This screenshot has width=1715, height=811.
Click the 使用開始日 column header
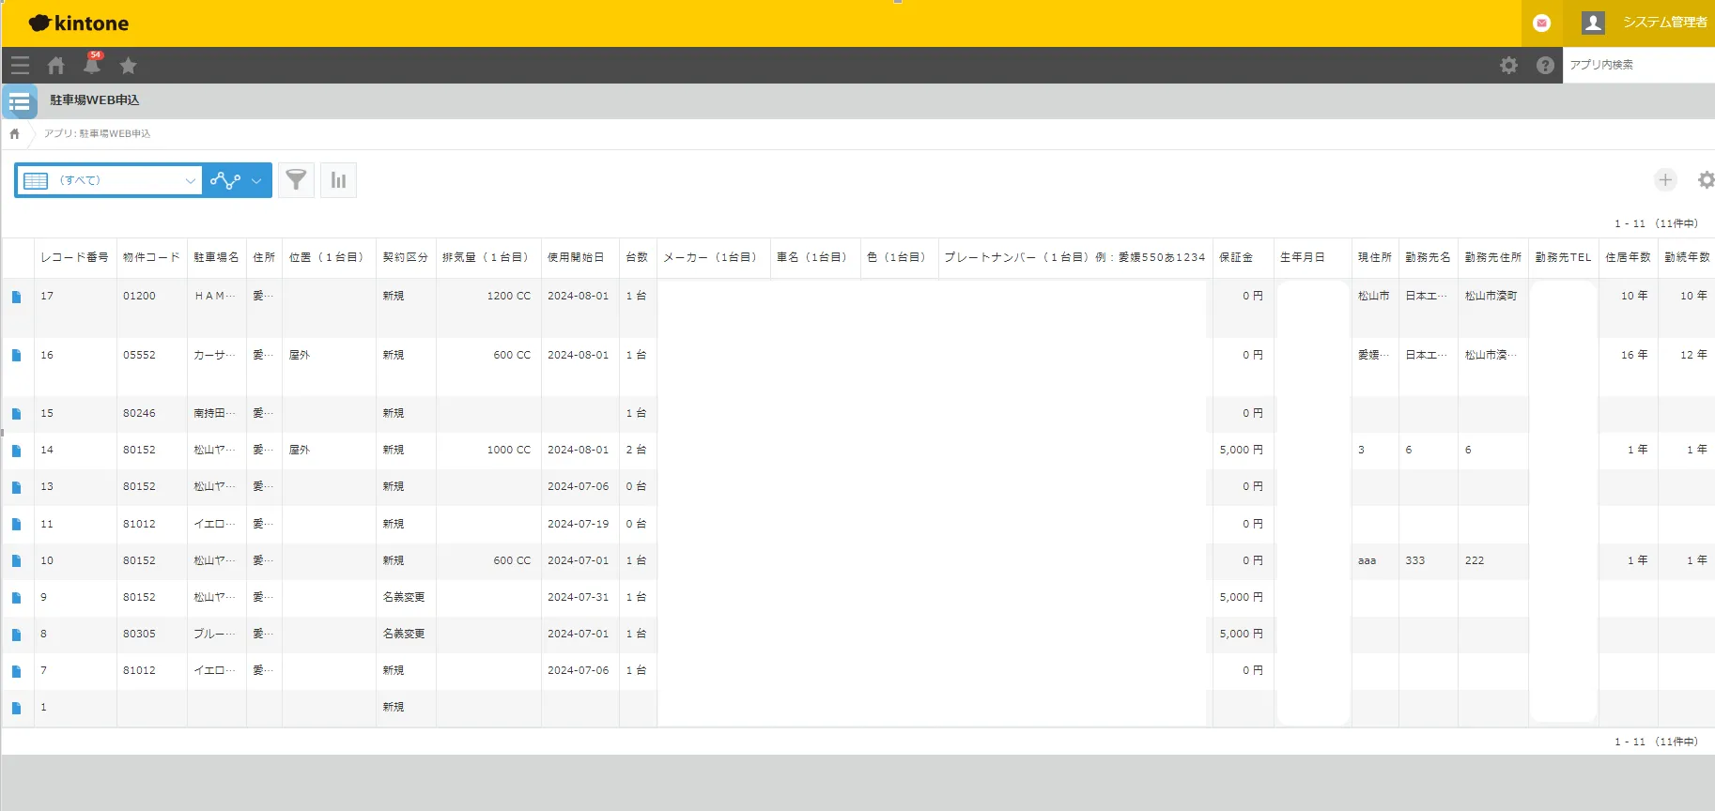click(576, 257)
